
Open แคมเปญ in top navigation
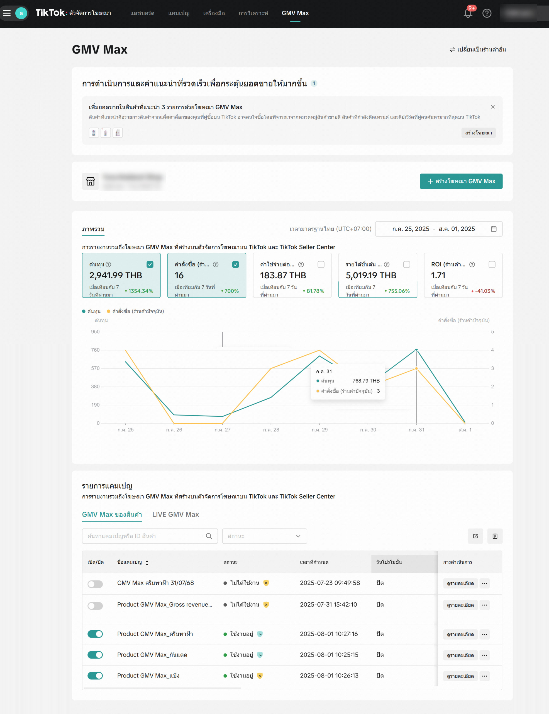click(x=179, y=13)
